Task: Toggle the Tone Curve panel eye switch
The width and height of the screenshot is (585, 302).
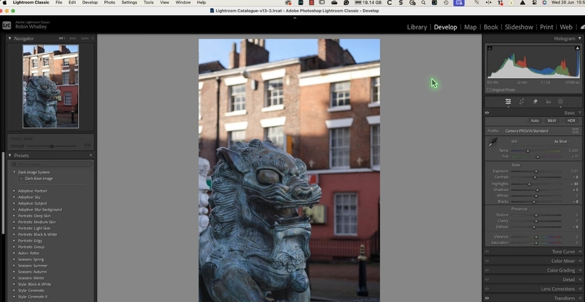Action: pyautogui.click(x=487, y=251)
